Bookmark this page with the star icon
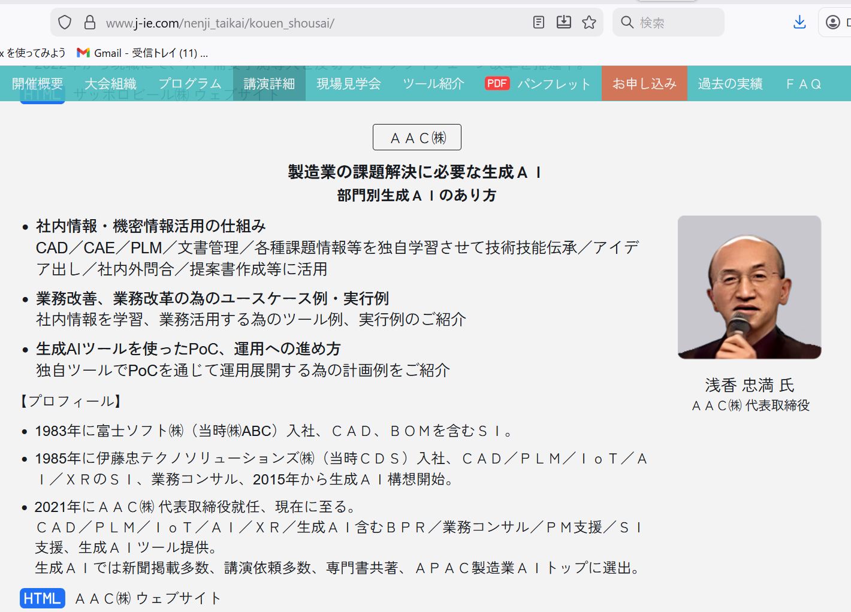The width and height of the screenshot is (851, 612). point(589,23)
